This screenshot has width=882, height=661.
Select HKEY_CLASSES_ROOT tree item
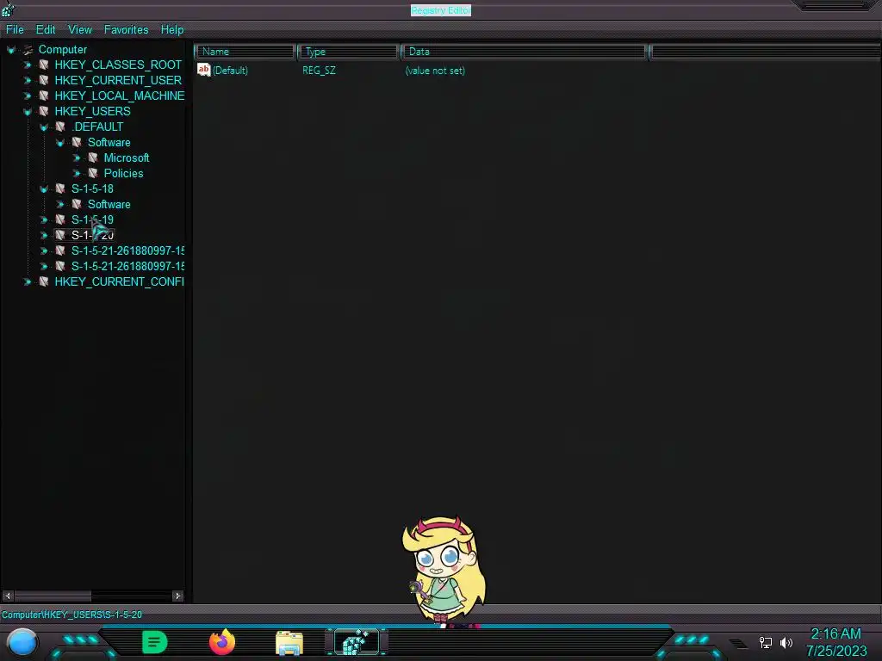118,65
